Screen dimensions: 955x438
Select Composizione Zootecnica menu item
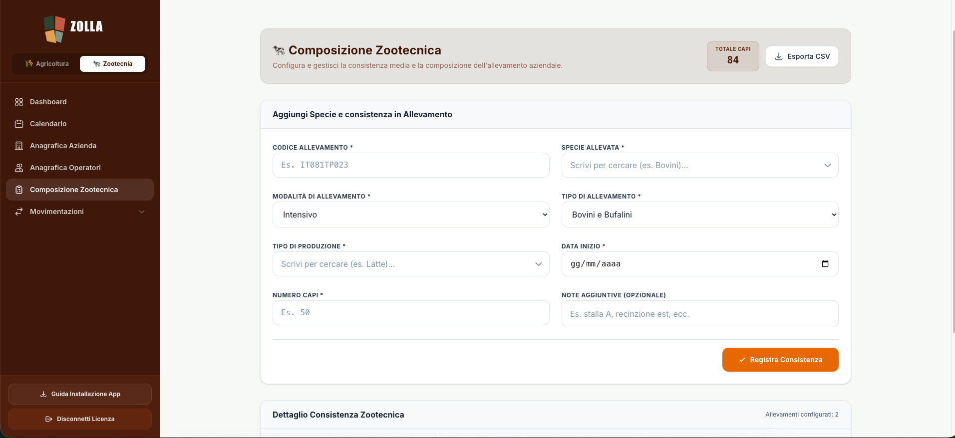pos(80,190)
